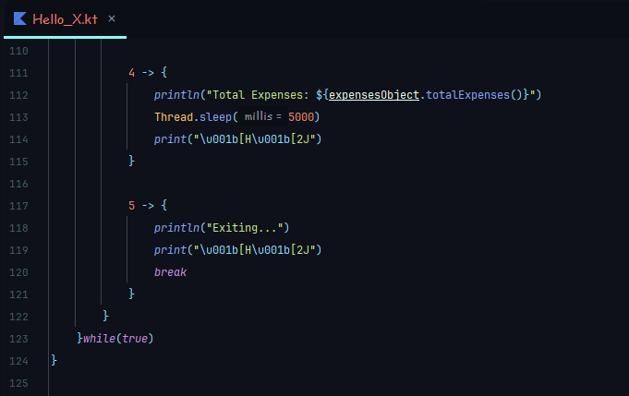Image resolution: width=629 pixels, height=396 pixels.
Task: Click line number 116 in gutter
Action: click(18, 184)
